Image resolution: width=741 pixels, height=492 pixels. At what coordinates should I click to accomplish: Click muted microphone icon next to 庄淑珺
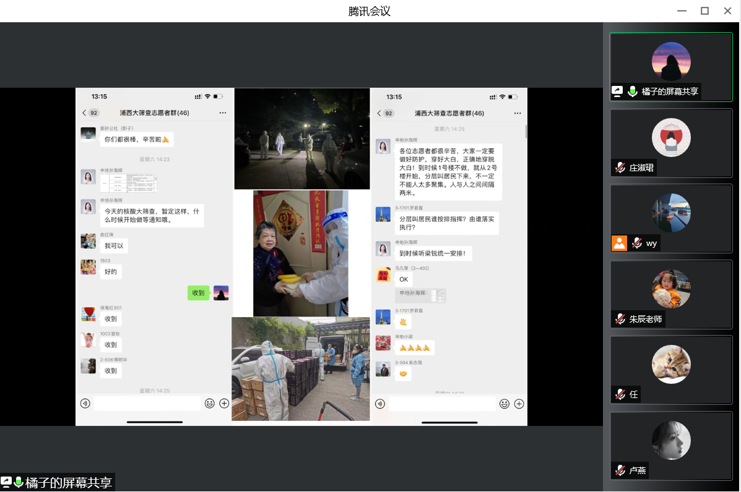coord(620,168)
